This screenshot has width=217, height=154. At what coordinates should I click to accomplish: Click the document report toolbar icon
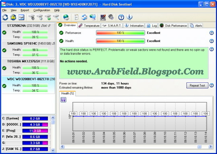pos(76,17)
